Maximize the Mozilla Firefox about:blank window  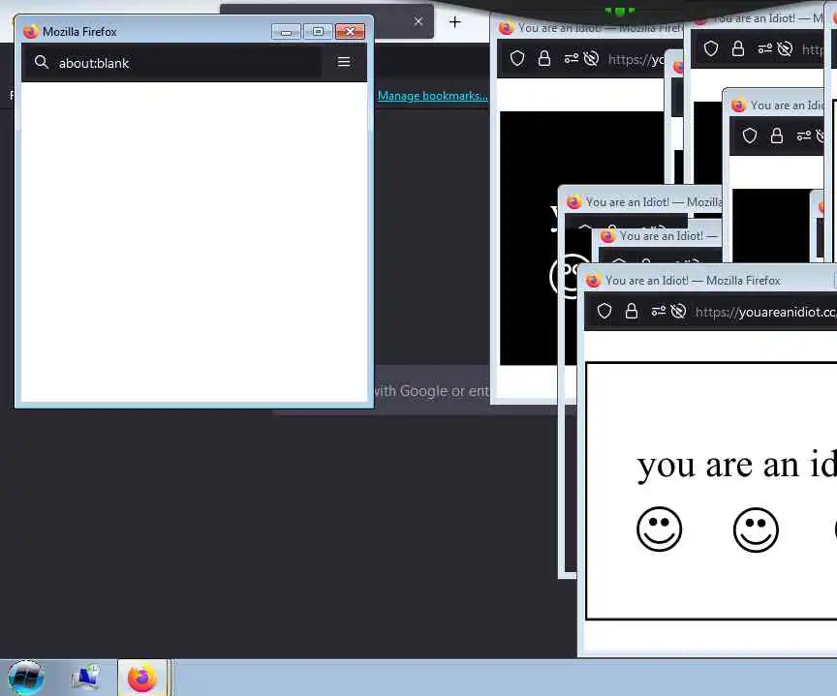click(318, 32)
